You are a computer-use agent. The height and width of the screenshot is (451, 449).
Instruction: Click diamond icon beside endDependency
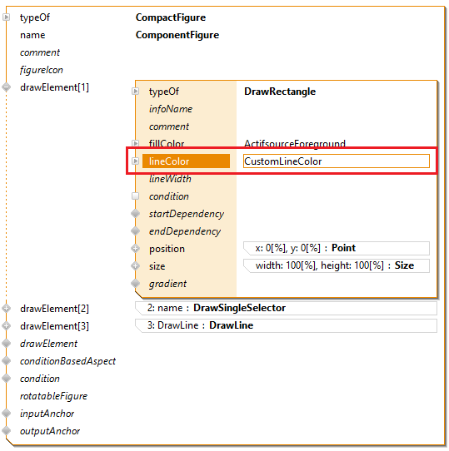click(x=135, y=231)
